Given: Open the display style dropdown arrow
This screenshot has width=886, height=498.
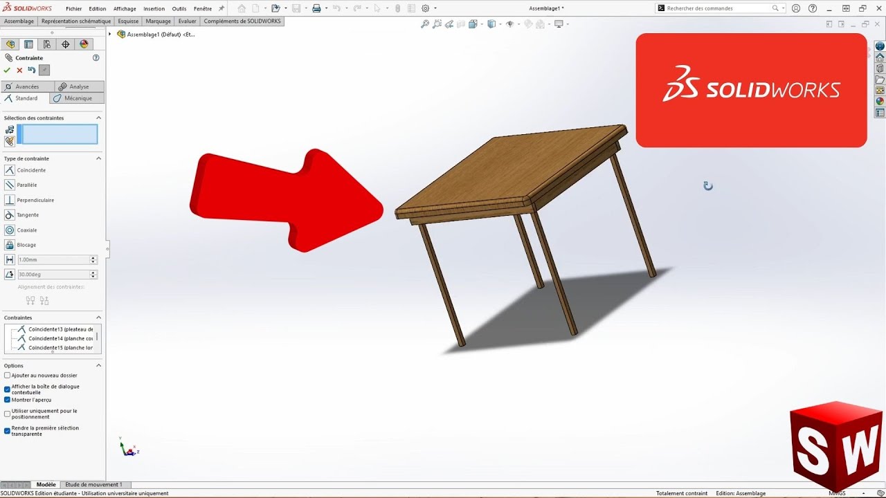Looking at the screenshot, I should coord(500,24).
